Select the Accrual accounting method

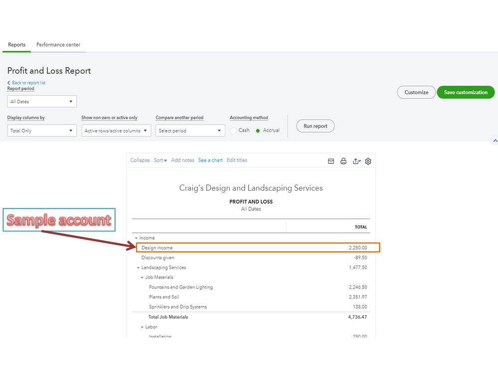[x=258, y=130]
